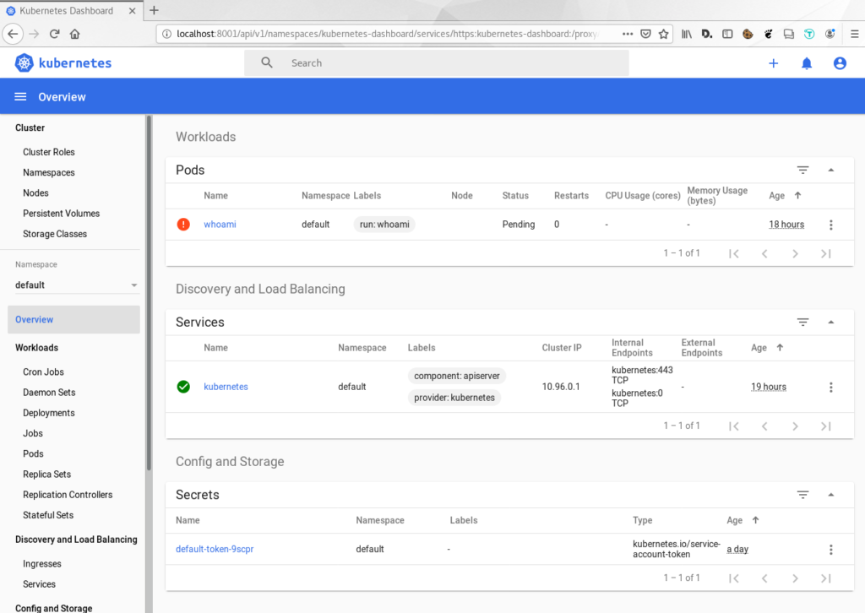Open Ingresses in sidebar
865x613 pixels.
[42, 564]
